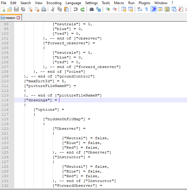Toggle Show indent guide icon

[x=153, y=9]
